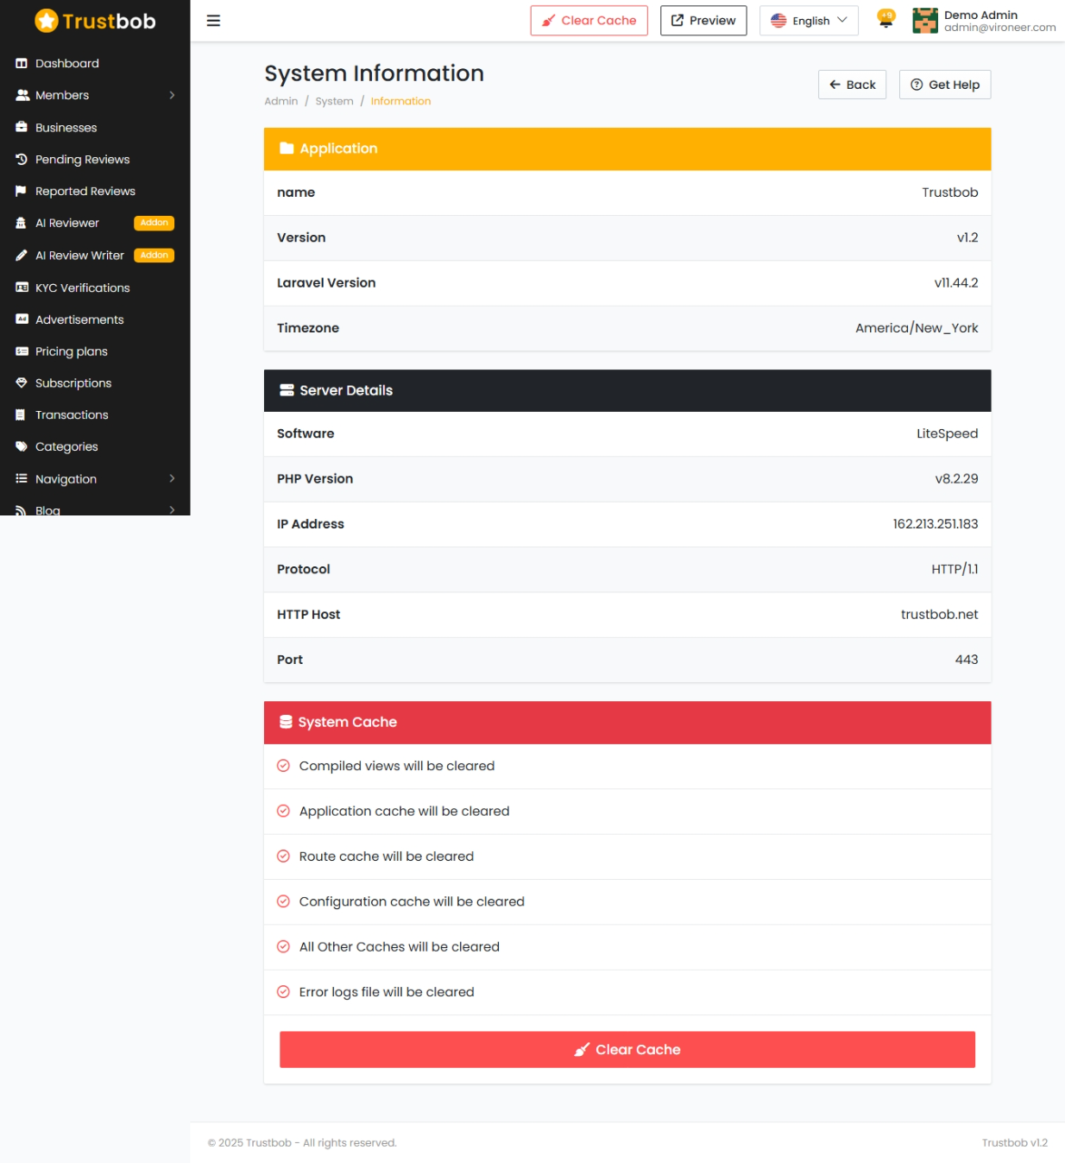Image resolution: width=1065 pixels, height=1163 pixels.
Task: Click the Reported Reviews flag icon
Action: coord(22,191)
